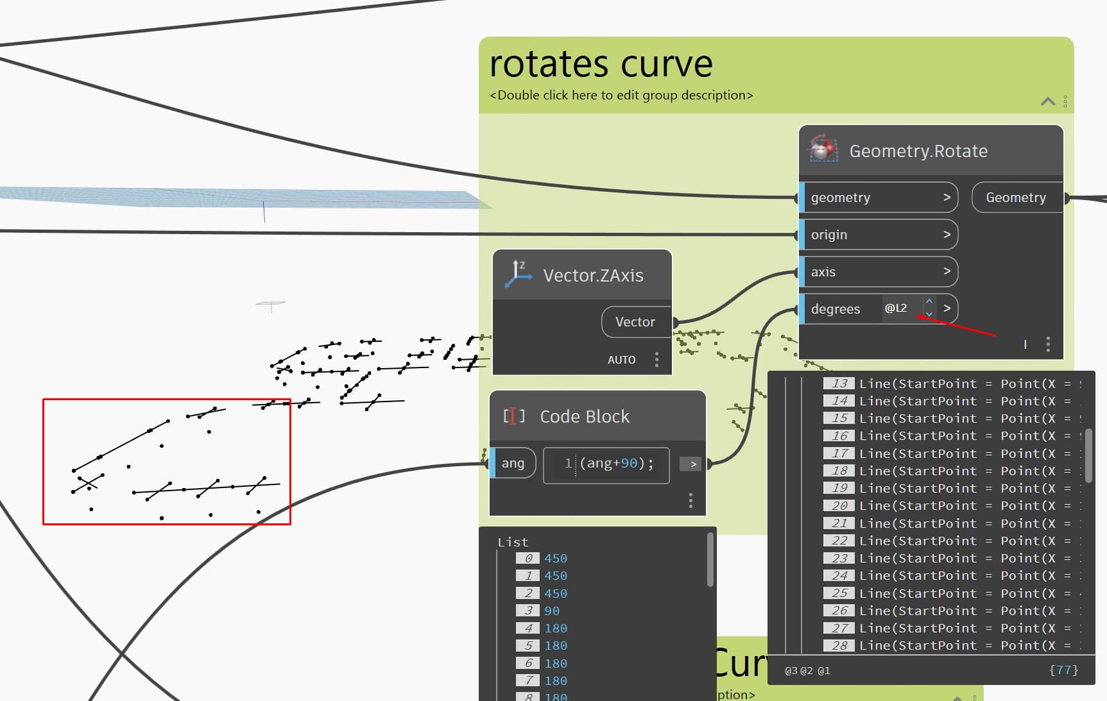Click the Geometry output port on Geometry.Rotate
This screenshot has width=1107, height=701.
pyautogui.click(x=1016, y=197)
